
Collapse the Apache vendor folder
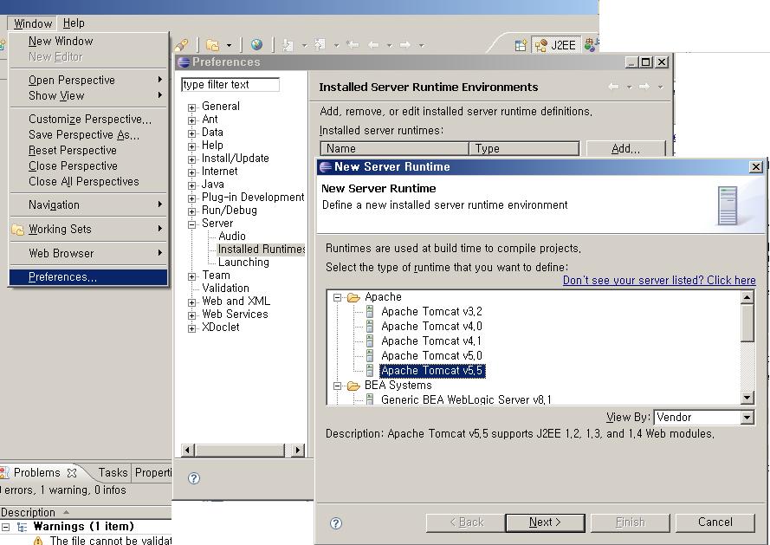point(338,297)
